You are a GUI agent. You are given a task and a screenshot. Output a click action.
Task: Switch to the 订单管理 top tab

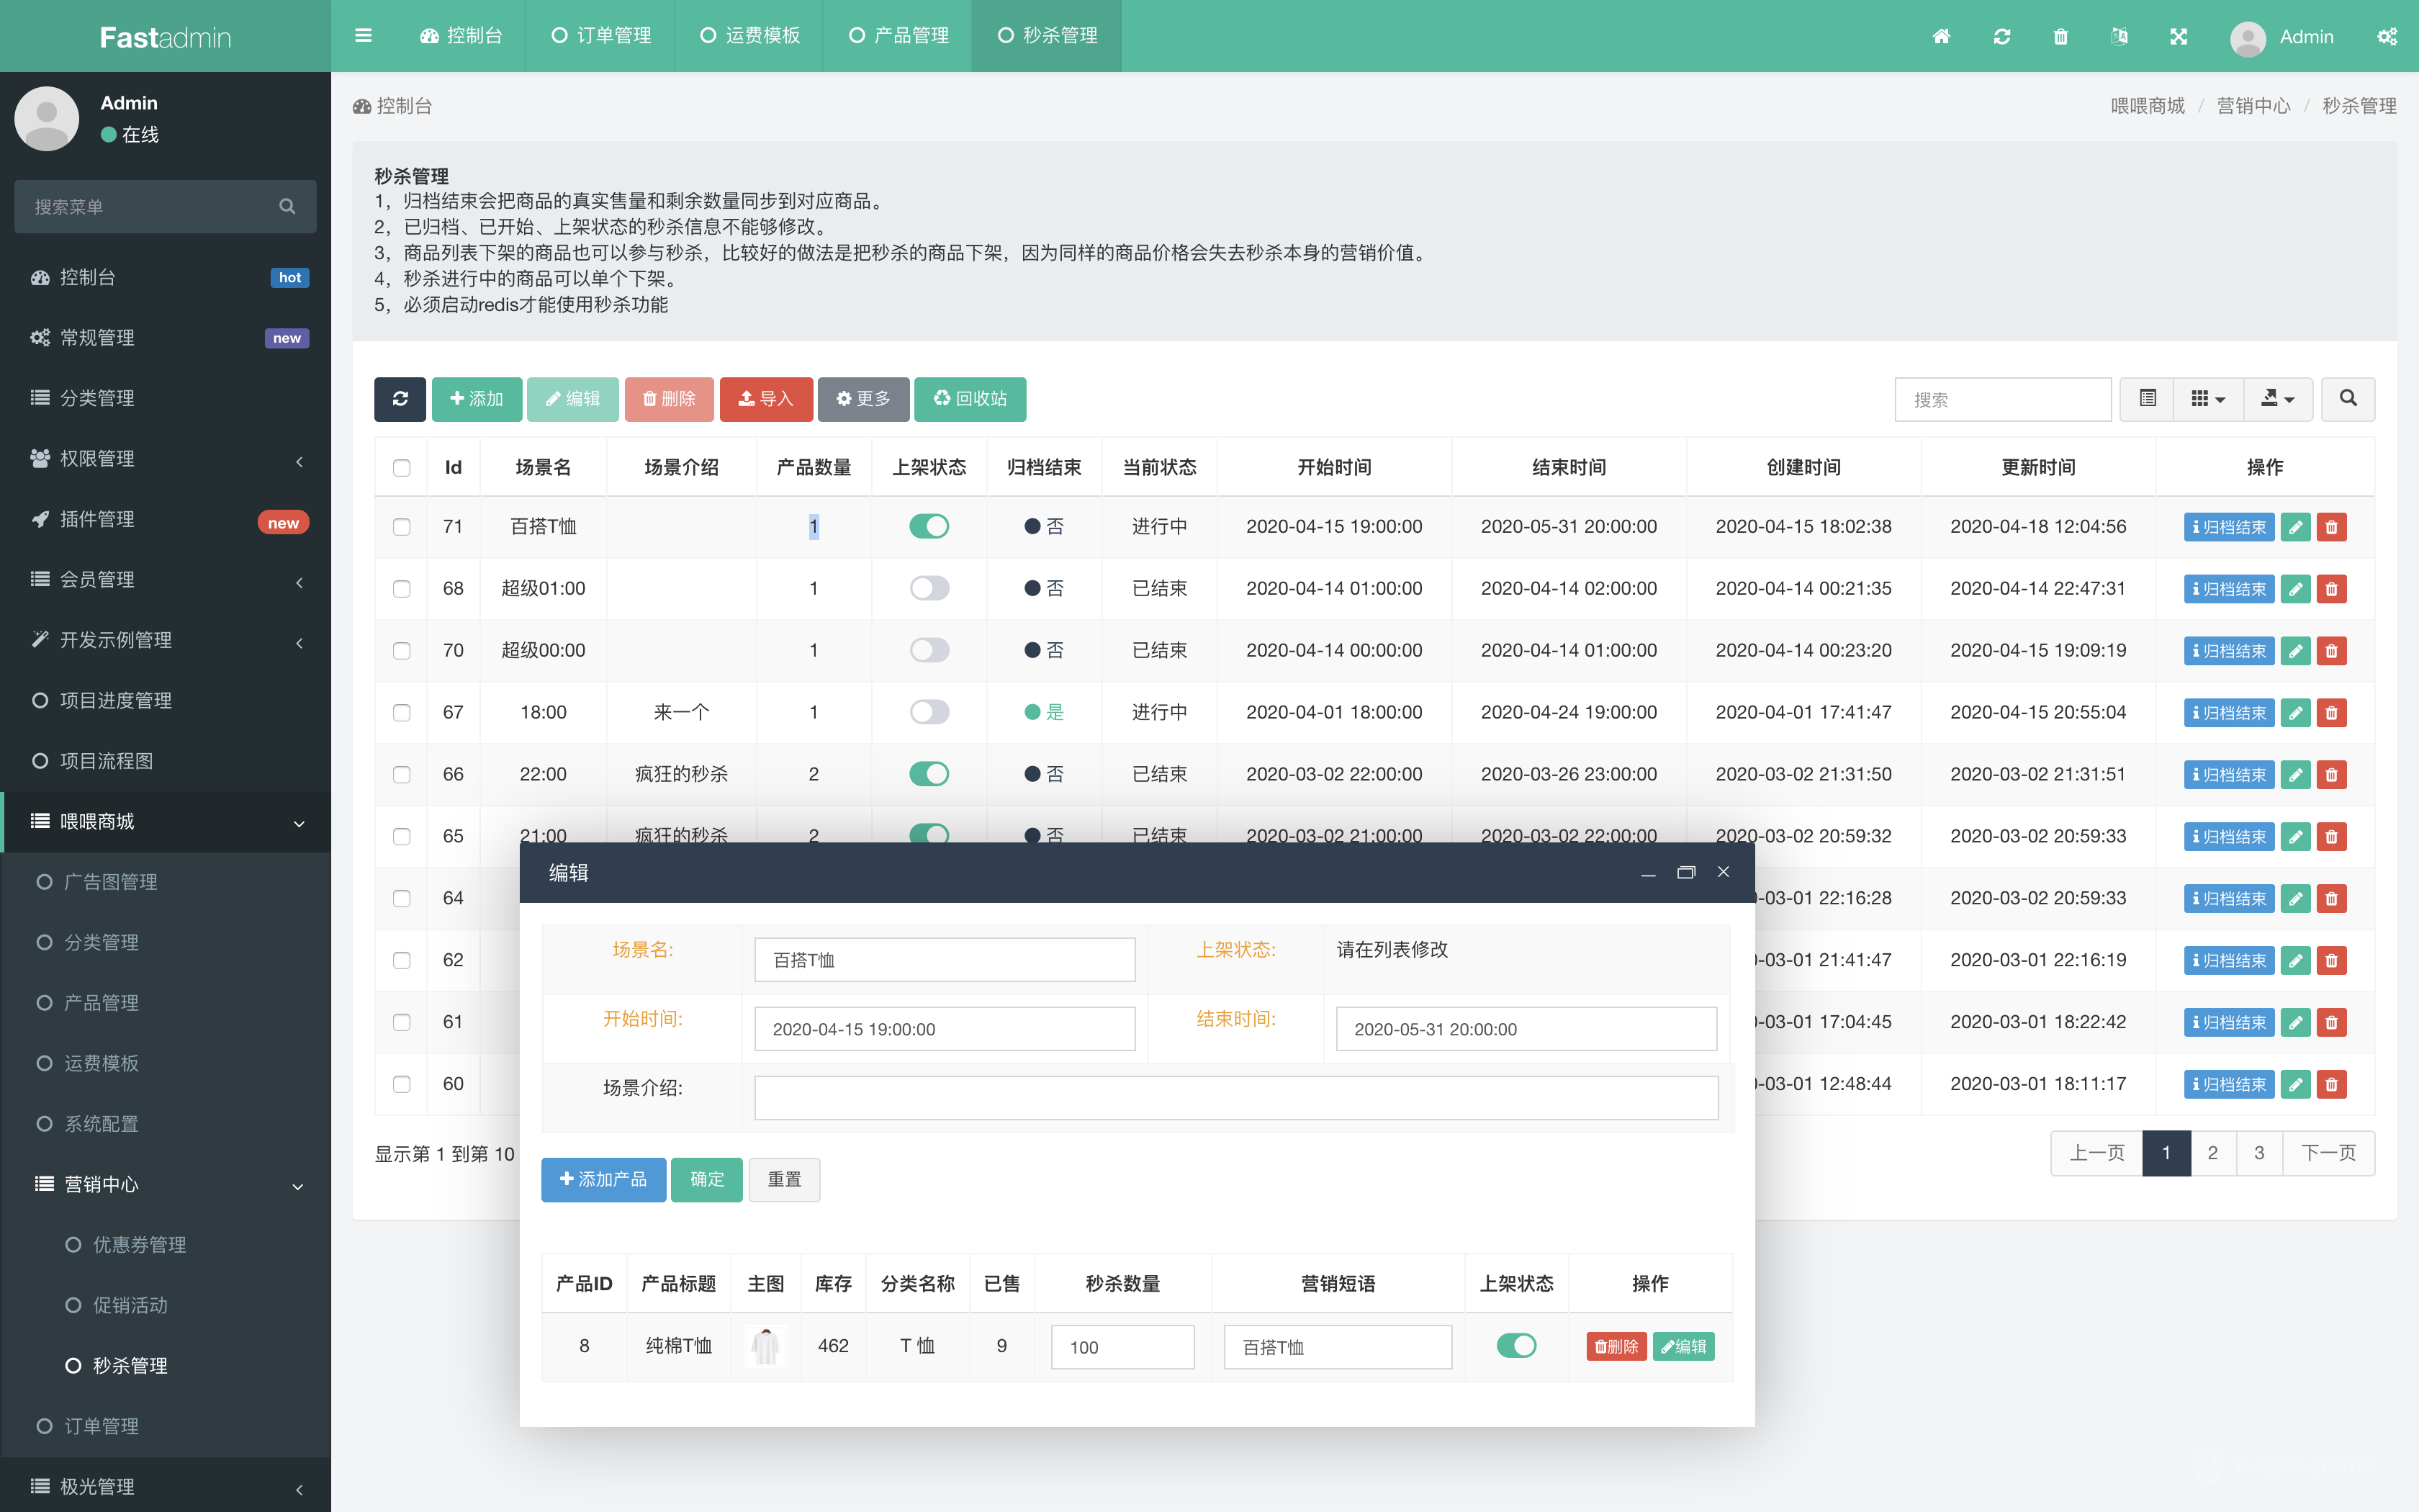coord(600,36)
